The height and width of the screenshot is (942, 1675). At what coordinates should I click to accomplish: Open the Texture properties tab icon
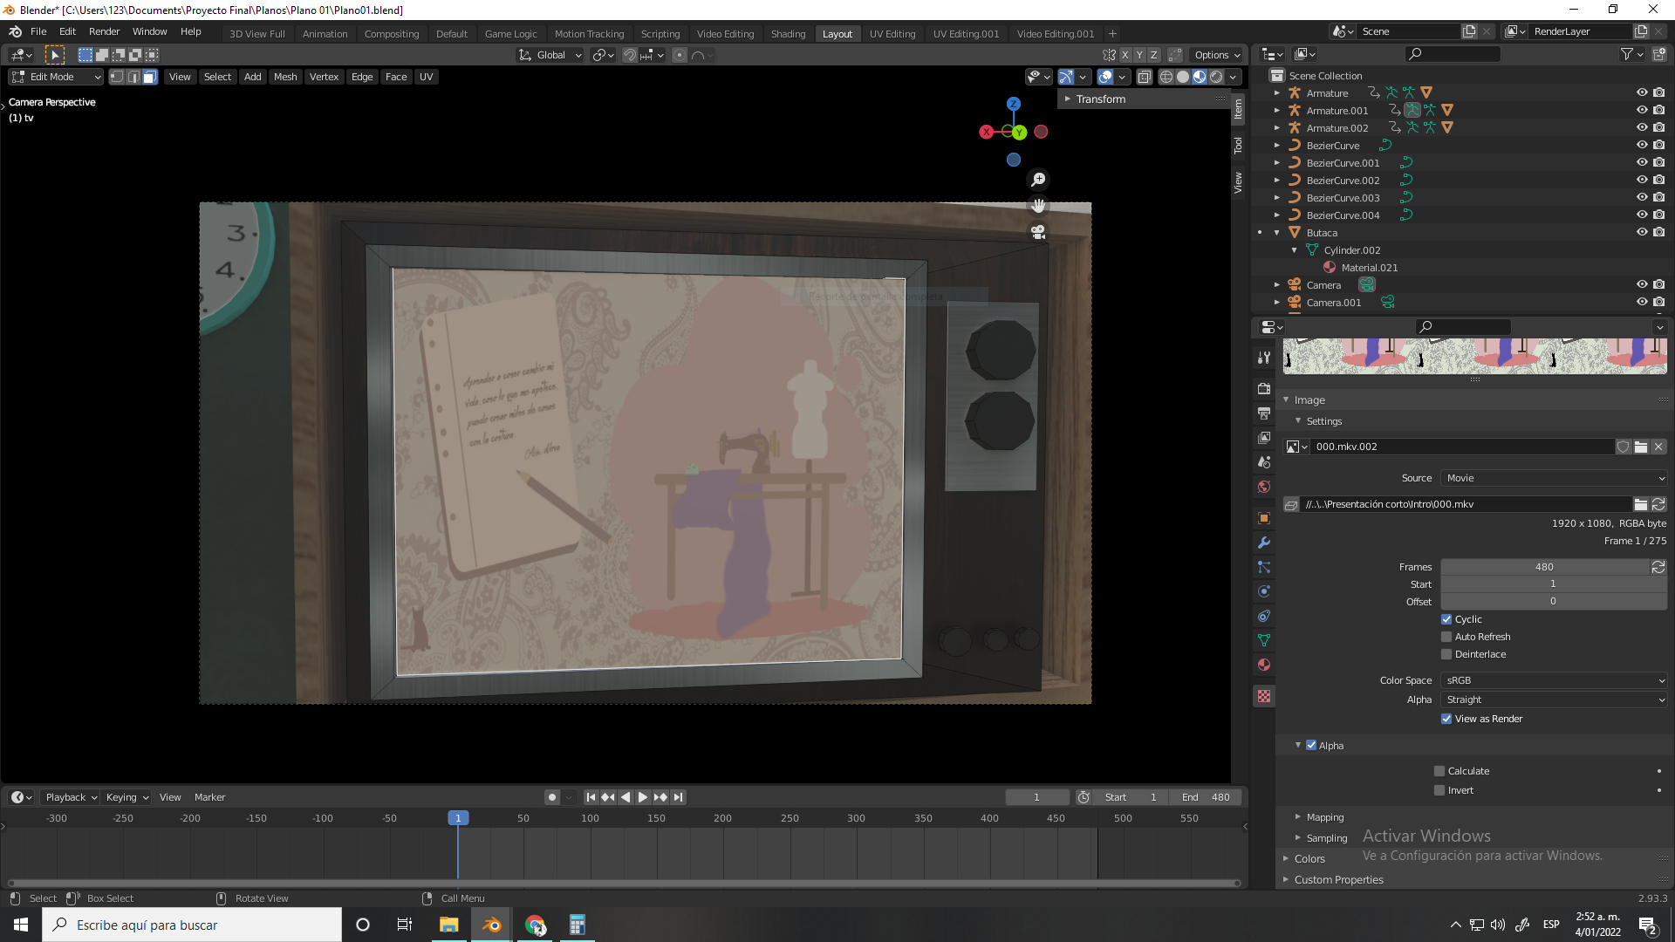(1264, 696)
